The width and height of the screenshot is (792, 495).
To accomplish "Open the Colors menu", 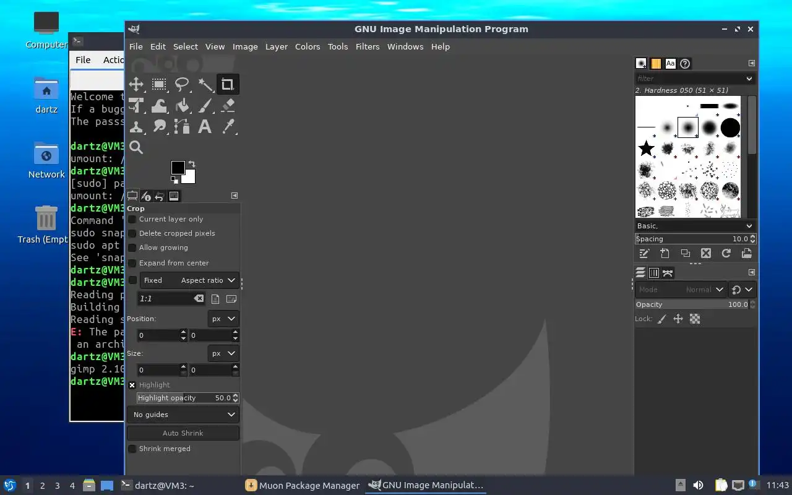I will click(x=308, y=46).
